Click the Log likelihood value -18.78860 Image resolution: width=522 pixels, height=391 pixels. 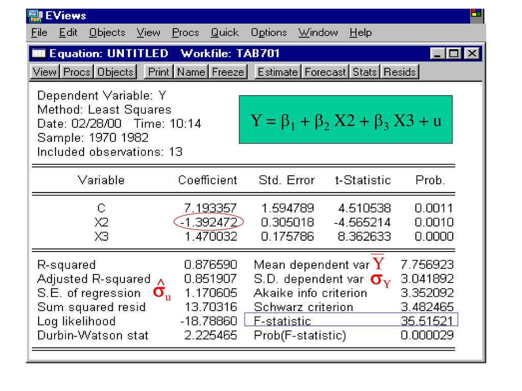(x=208, y=321)
